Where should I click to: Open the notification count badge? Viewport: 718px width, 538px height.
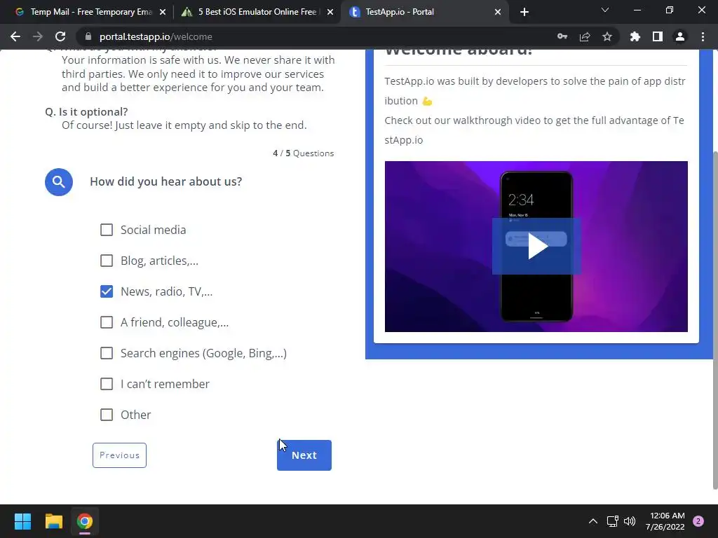(x=698, y=521)
